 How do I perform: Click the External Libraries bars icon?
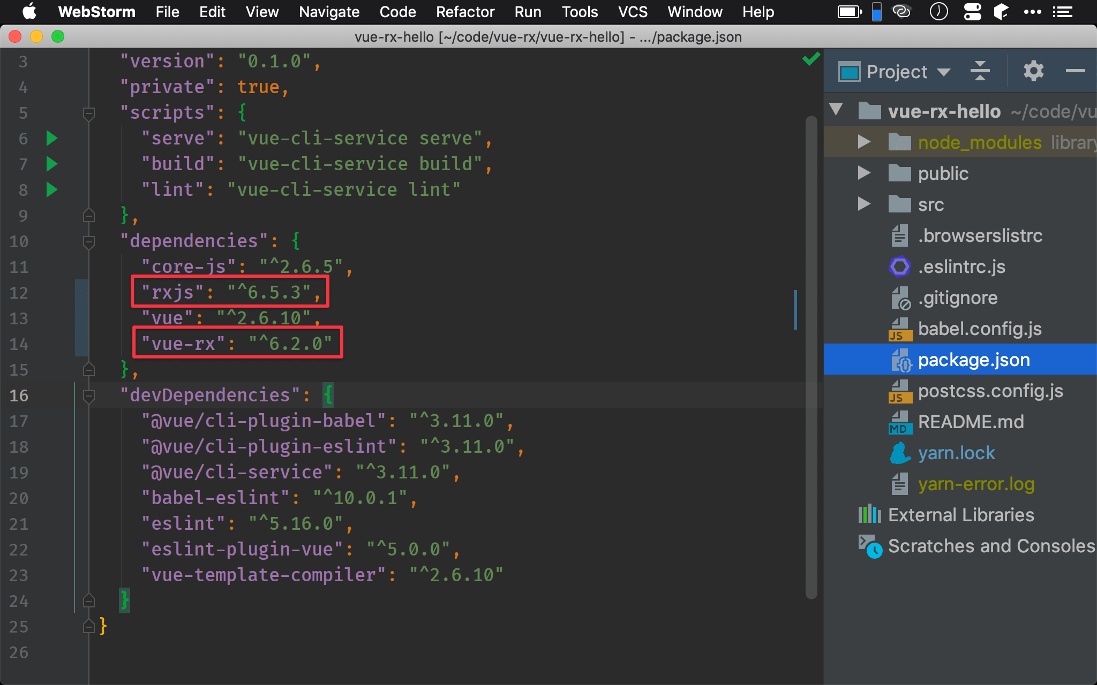point(869,514)
